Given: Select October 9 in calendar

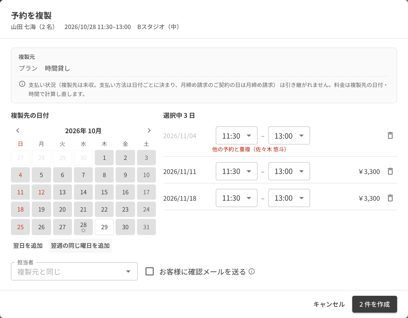Looking at the screenshot, I should tap(125, 175).
